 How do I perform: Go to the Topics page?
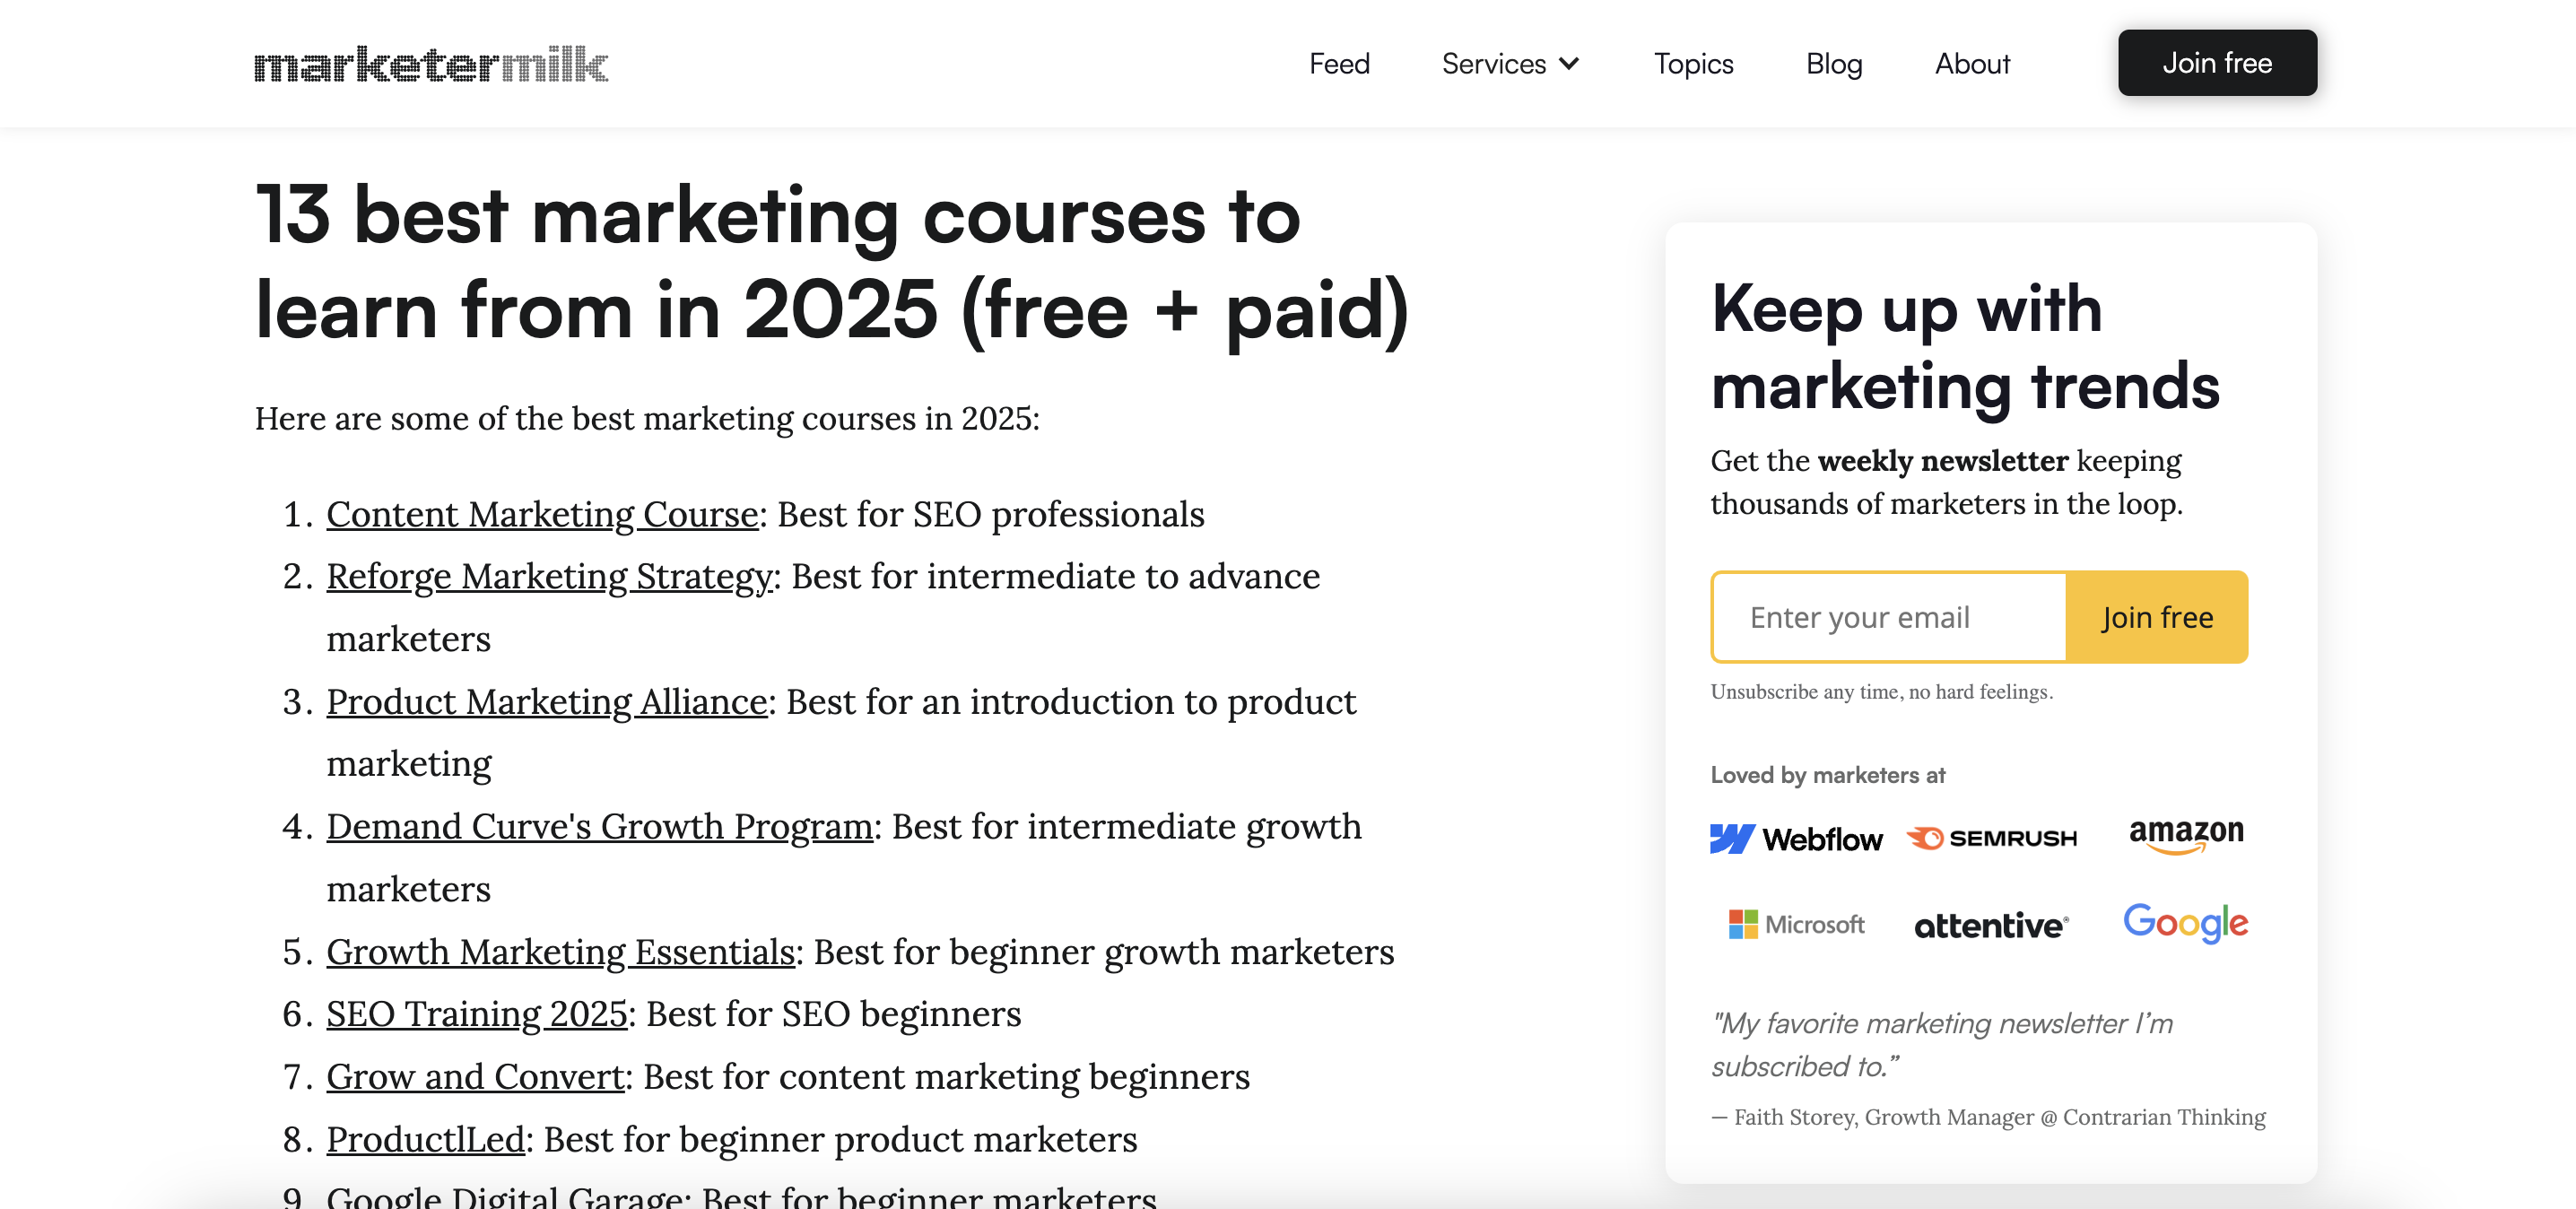point(1694,63)
